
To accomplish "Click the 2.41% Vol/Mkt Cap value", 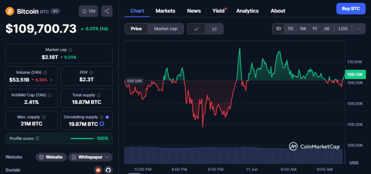I will pos(31,102).
